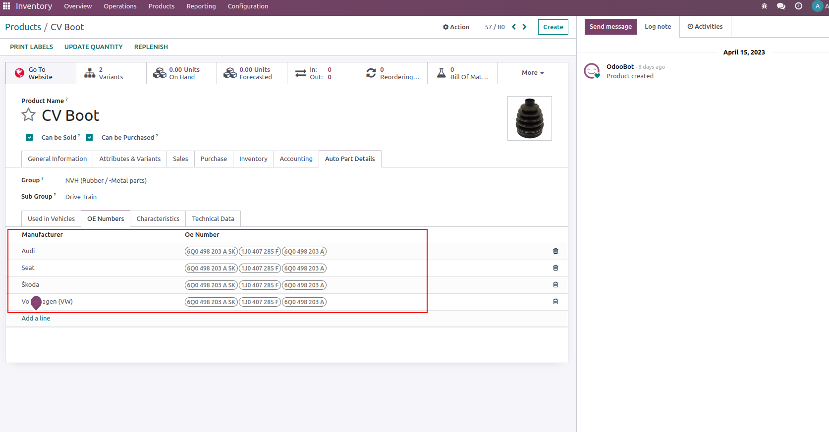Uncheck the Can be Sold checkbox

30,138
